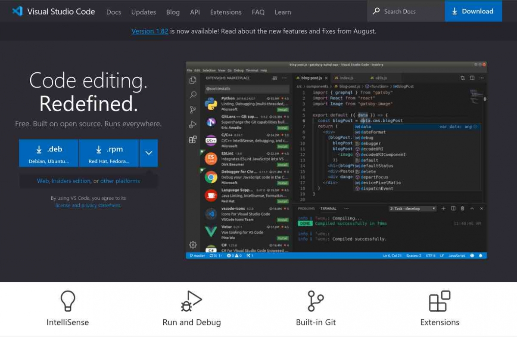This screenshot has height=337, width=517.
Task: Select the Search icon in the activity bar
Action: point(193,95)
